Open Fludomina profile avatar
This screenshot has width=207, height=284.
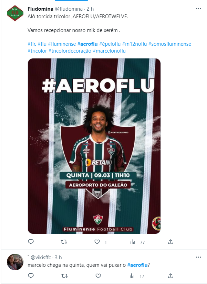pyautogui.click(x=15, y=13)
